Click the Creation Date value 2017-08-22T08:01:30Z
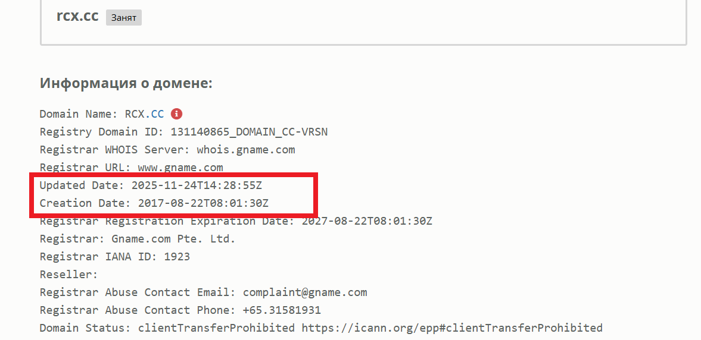Image resolution: width=701 pixels, height=340 pixels. point(203,203)
